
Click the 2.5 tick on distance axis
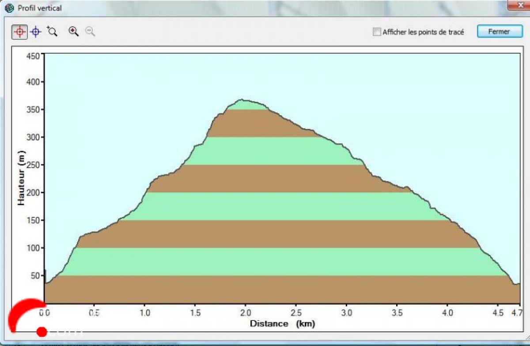point(296,312)
